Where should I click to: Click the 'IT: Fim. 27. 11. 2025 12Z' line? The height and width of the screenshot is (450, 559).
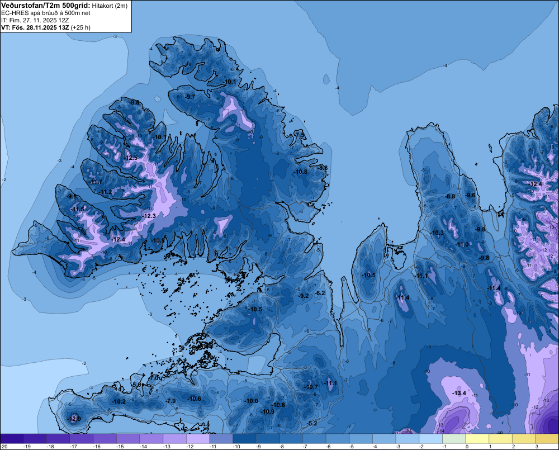point(34,20)
